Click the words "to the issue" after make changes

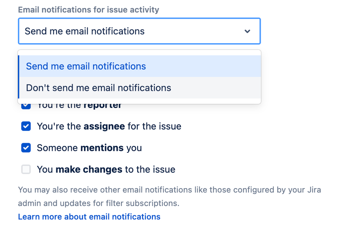150,170
